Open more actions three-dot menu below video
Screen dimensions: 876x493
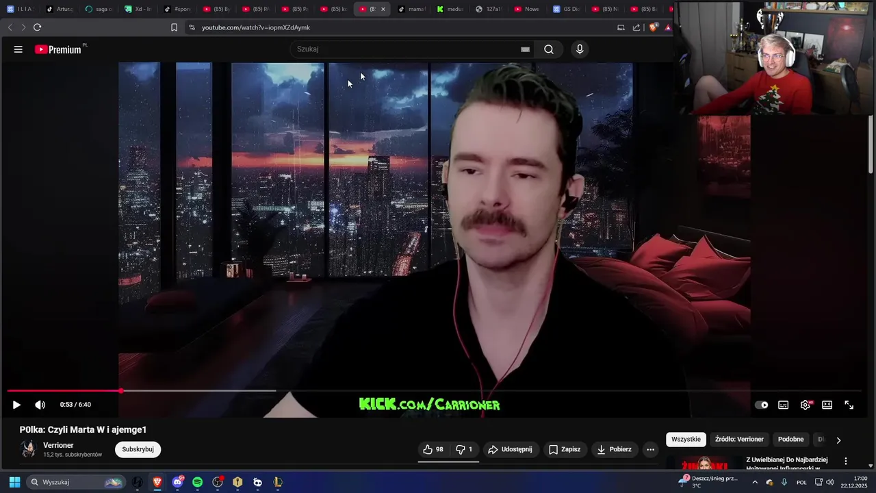coord(651,449)
